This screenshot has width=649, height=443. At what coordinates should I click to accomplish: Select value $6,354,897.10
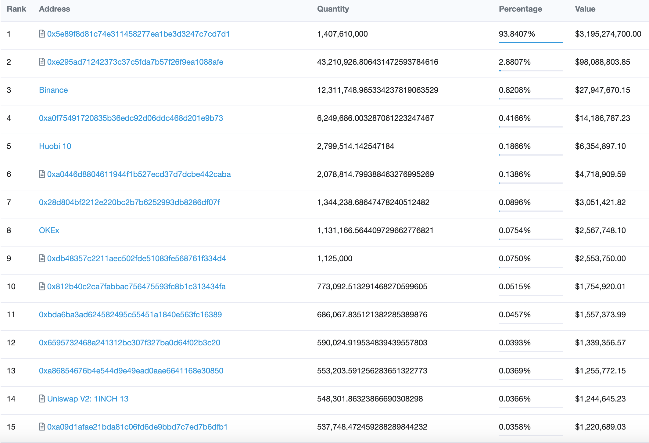601,146
